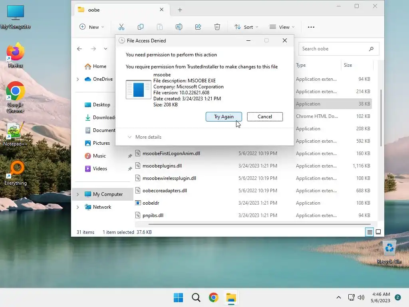Open the View dropdown menu
Screen dimensions: 409x307
(282, 27)
